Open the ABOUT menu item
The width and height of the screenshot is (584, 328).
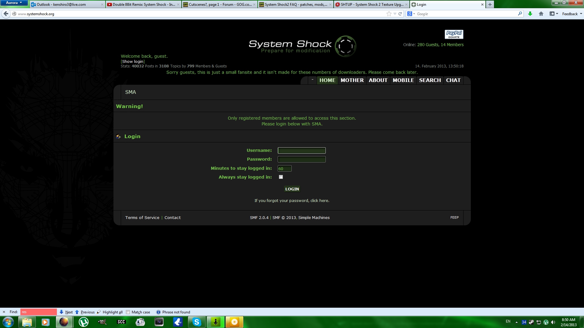point(378,80)
